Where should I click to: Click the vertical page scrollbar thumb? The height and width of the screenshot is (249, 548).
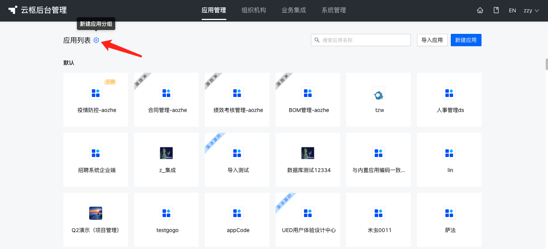546,64
